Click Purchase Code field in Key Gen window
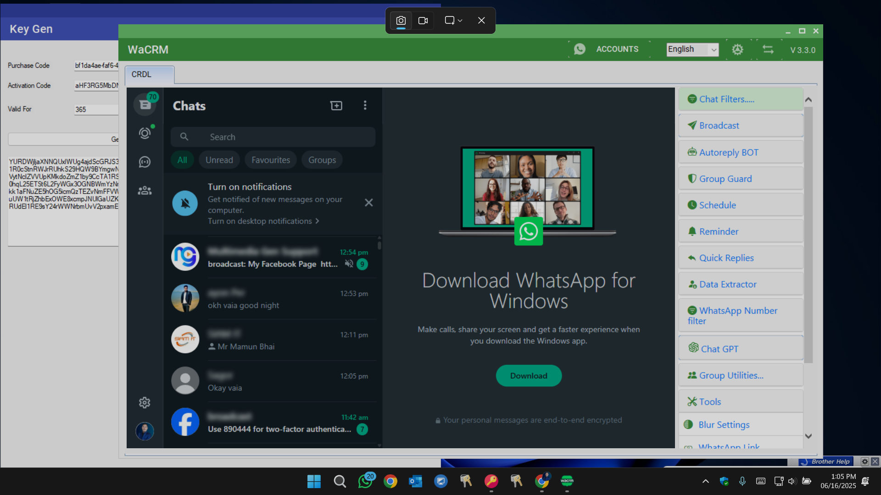 click(x=96, y=66)
